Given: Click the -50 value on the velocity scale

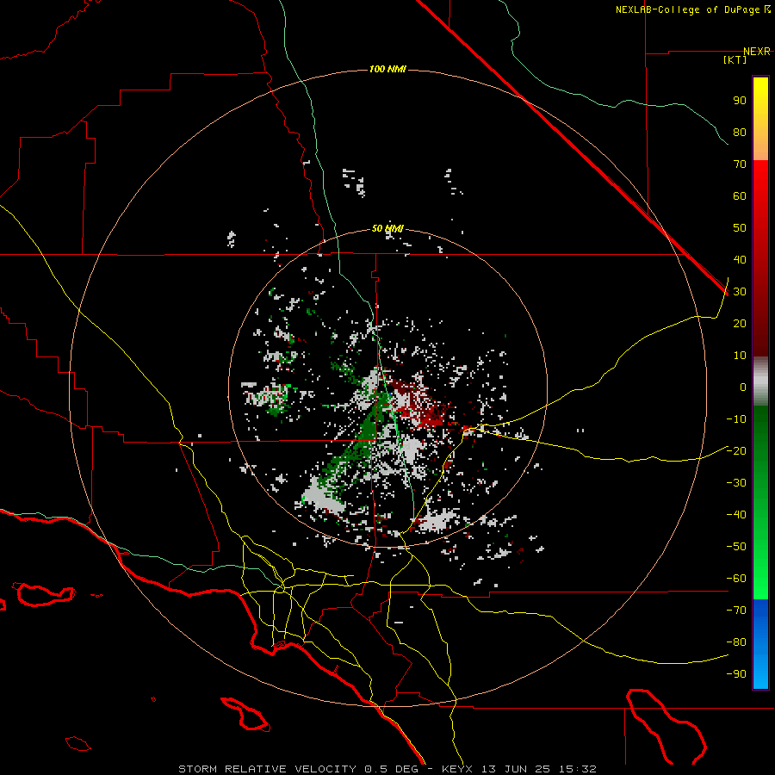Looking at the screenshot, I should (x=736, y=547).
